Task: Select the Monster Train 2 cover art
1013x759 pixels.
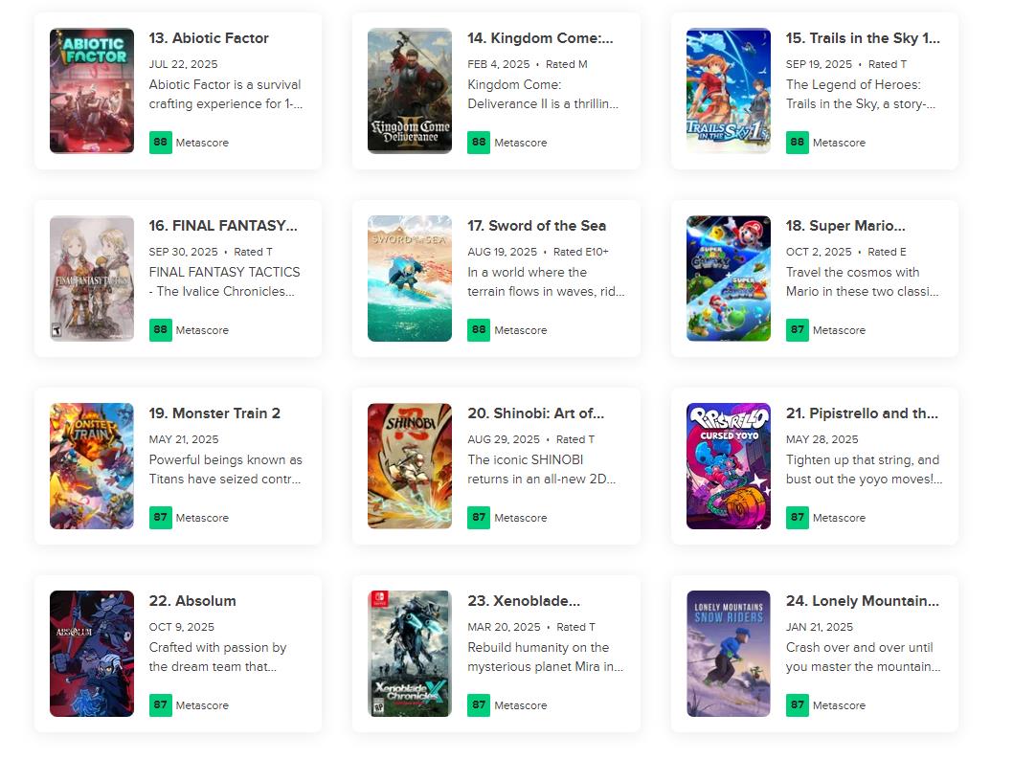Action: pyautogui.click(x=92, y=466)
